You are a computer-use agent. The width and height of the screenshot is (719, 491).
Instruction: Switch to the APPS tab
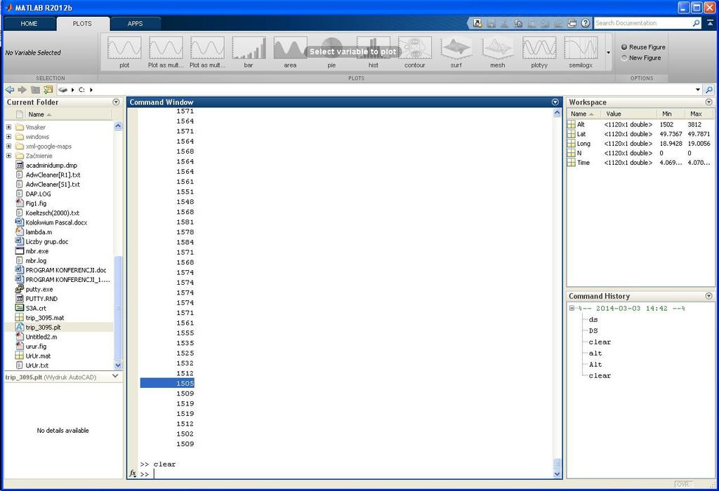point(136,23)
